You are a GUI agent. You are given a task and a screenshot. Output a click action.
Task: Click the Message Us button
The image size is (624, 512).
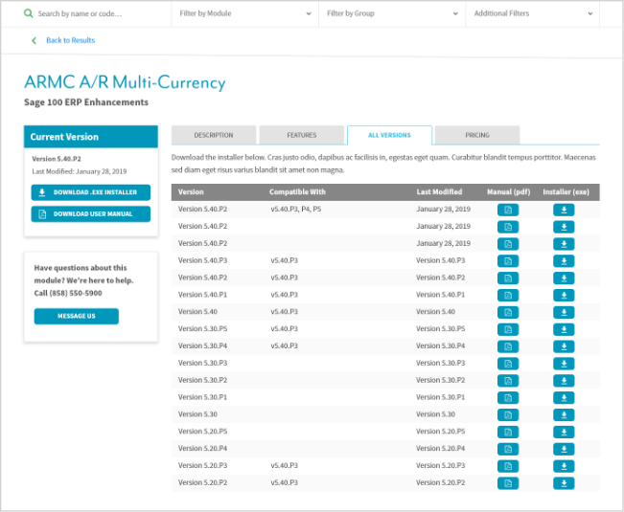(x=77, y=316)
